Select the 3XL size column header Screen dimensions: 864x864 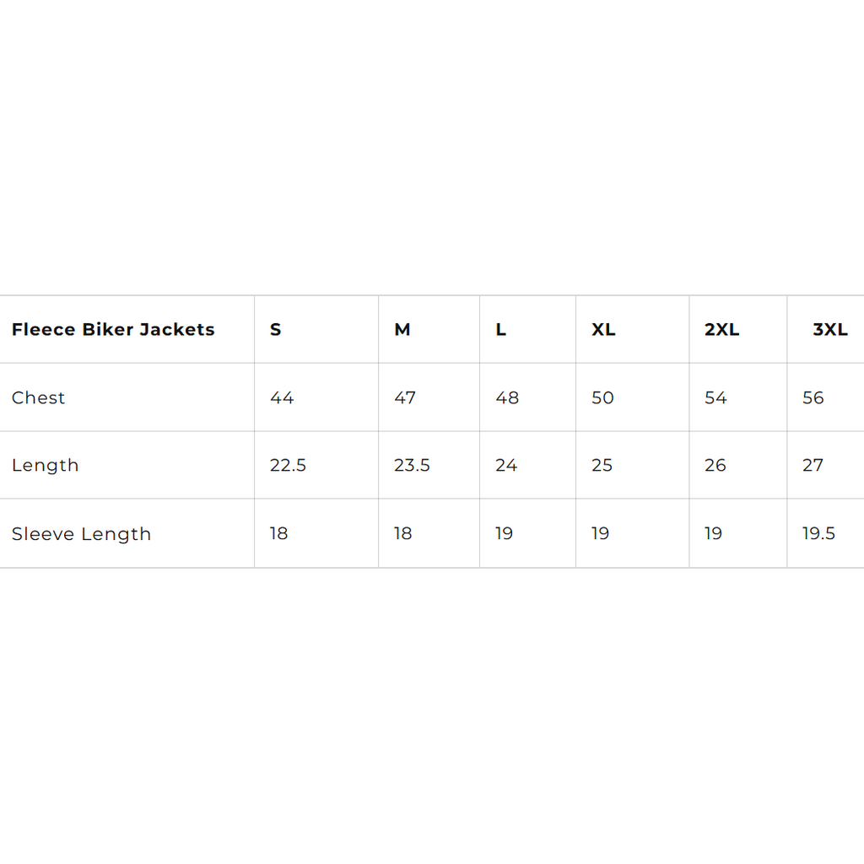tap(830, 330)
